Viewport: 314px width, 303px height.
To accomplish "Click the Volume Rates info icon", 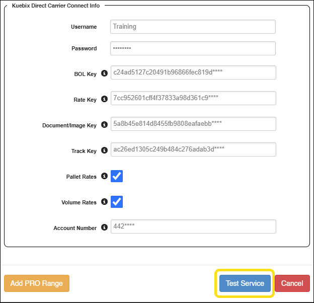I will click(104, 202).
